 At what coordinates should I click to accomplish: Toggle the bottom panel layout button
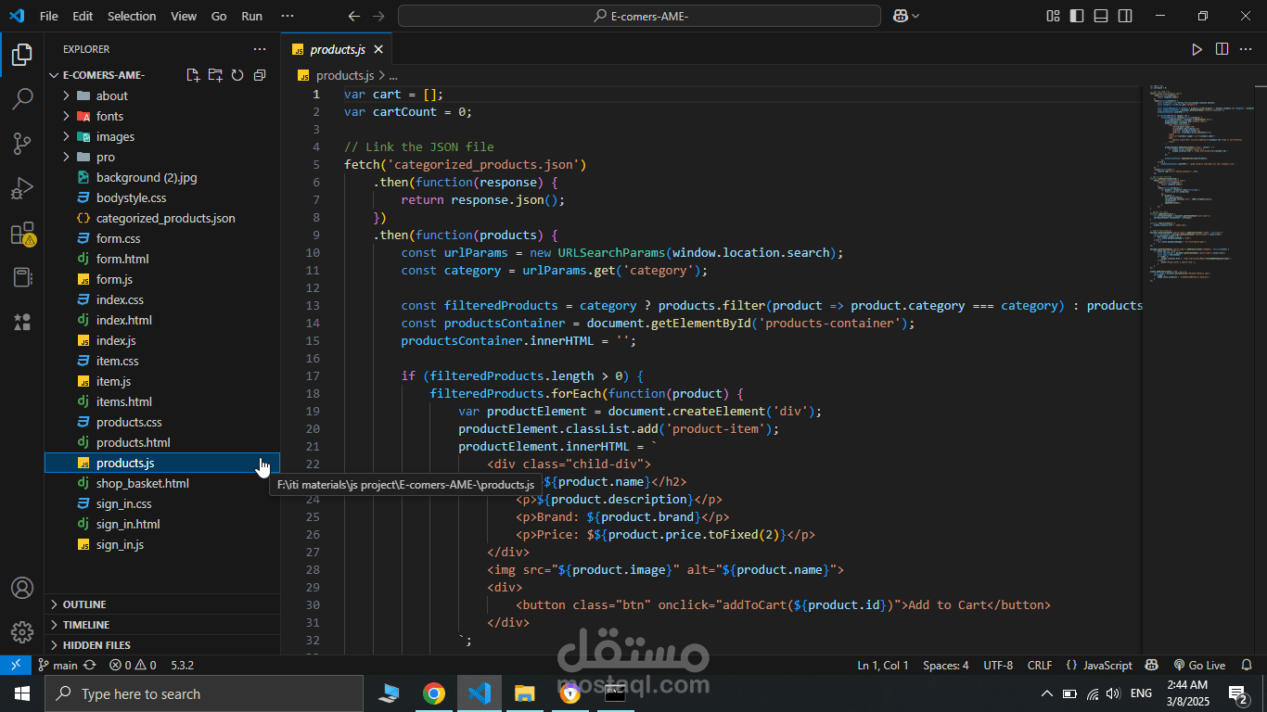coord(1101,16)
